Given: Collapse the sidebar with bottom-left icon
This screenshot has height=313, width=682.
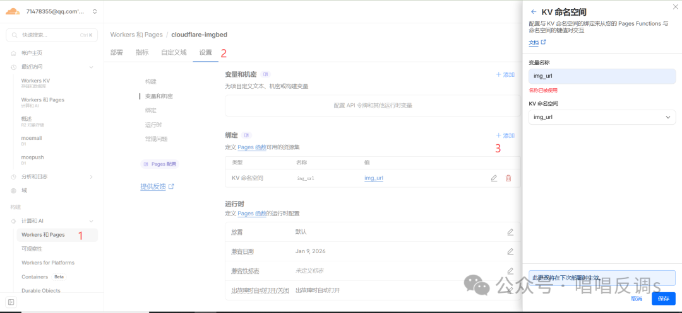Looking at the screenshot, I should point(11,302).
